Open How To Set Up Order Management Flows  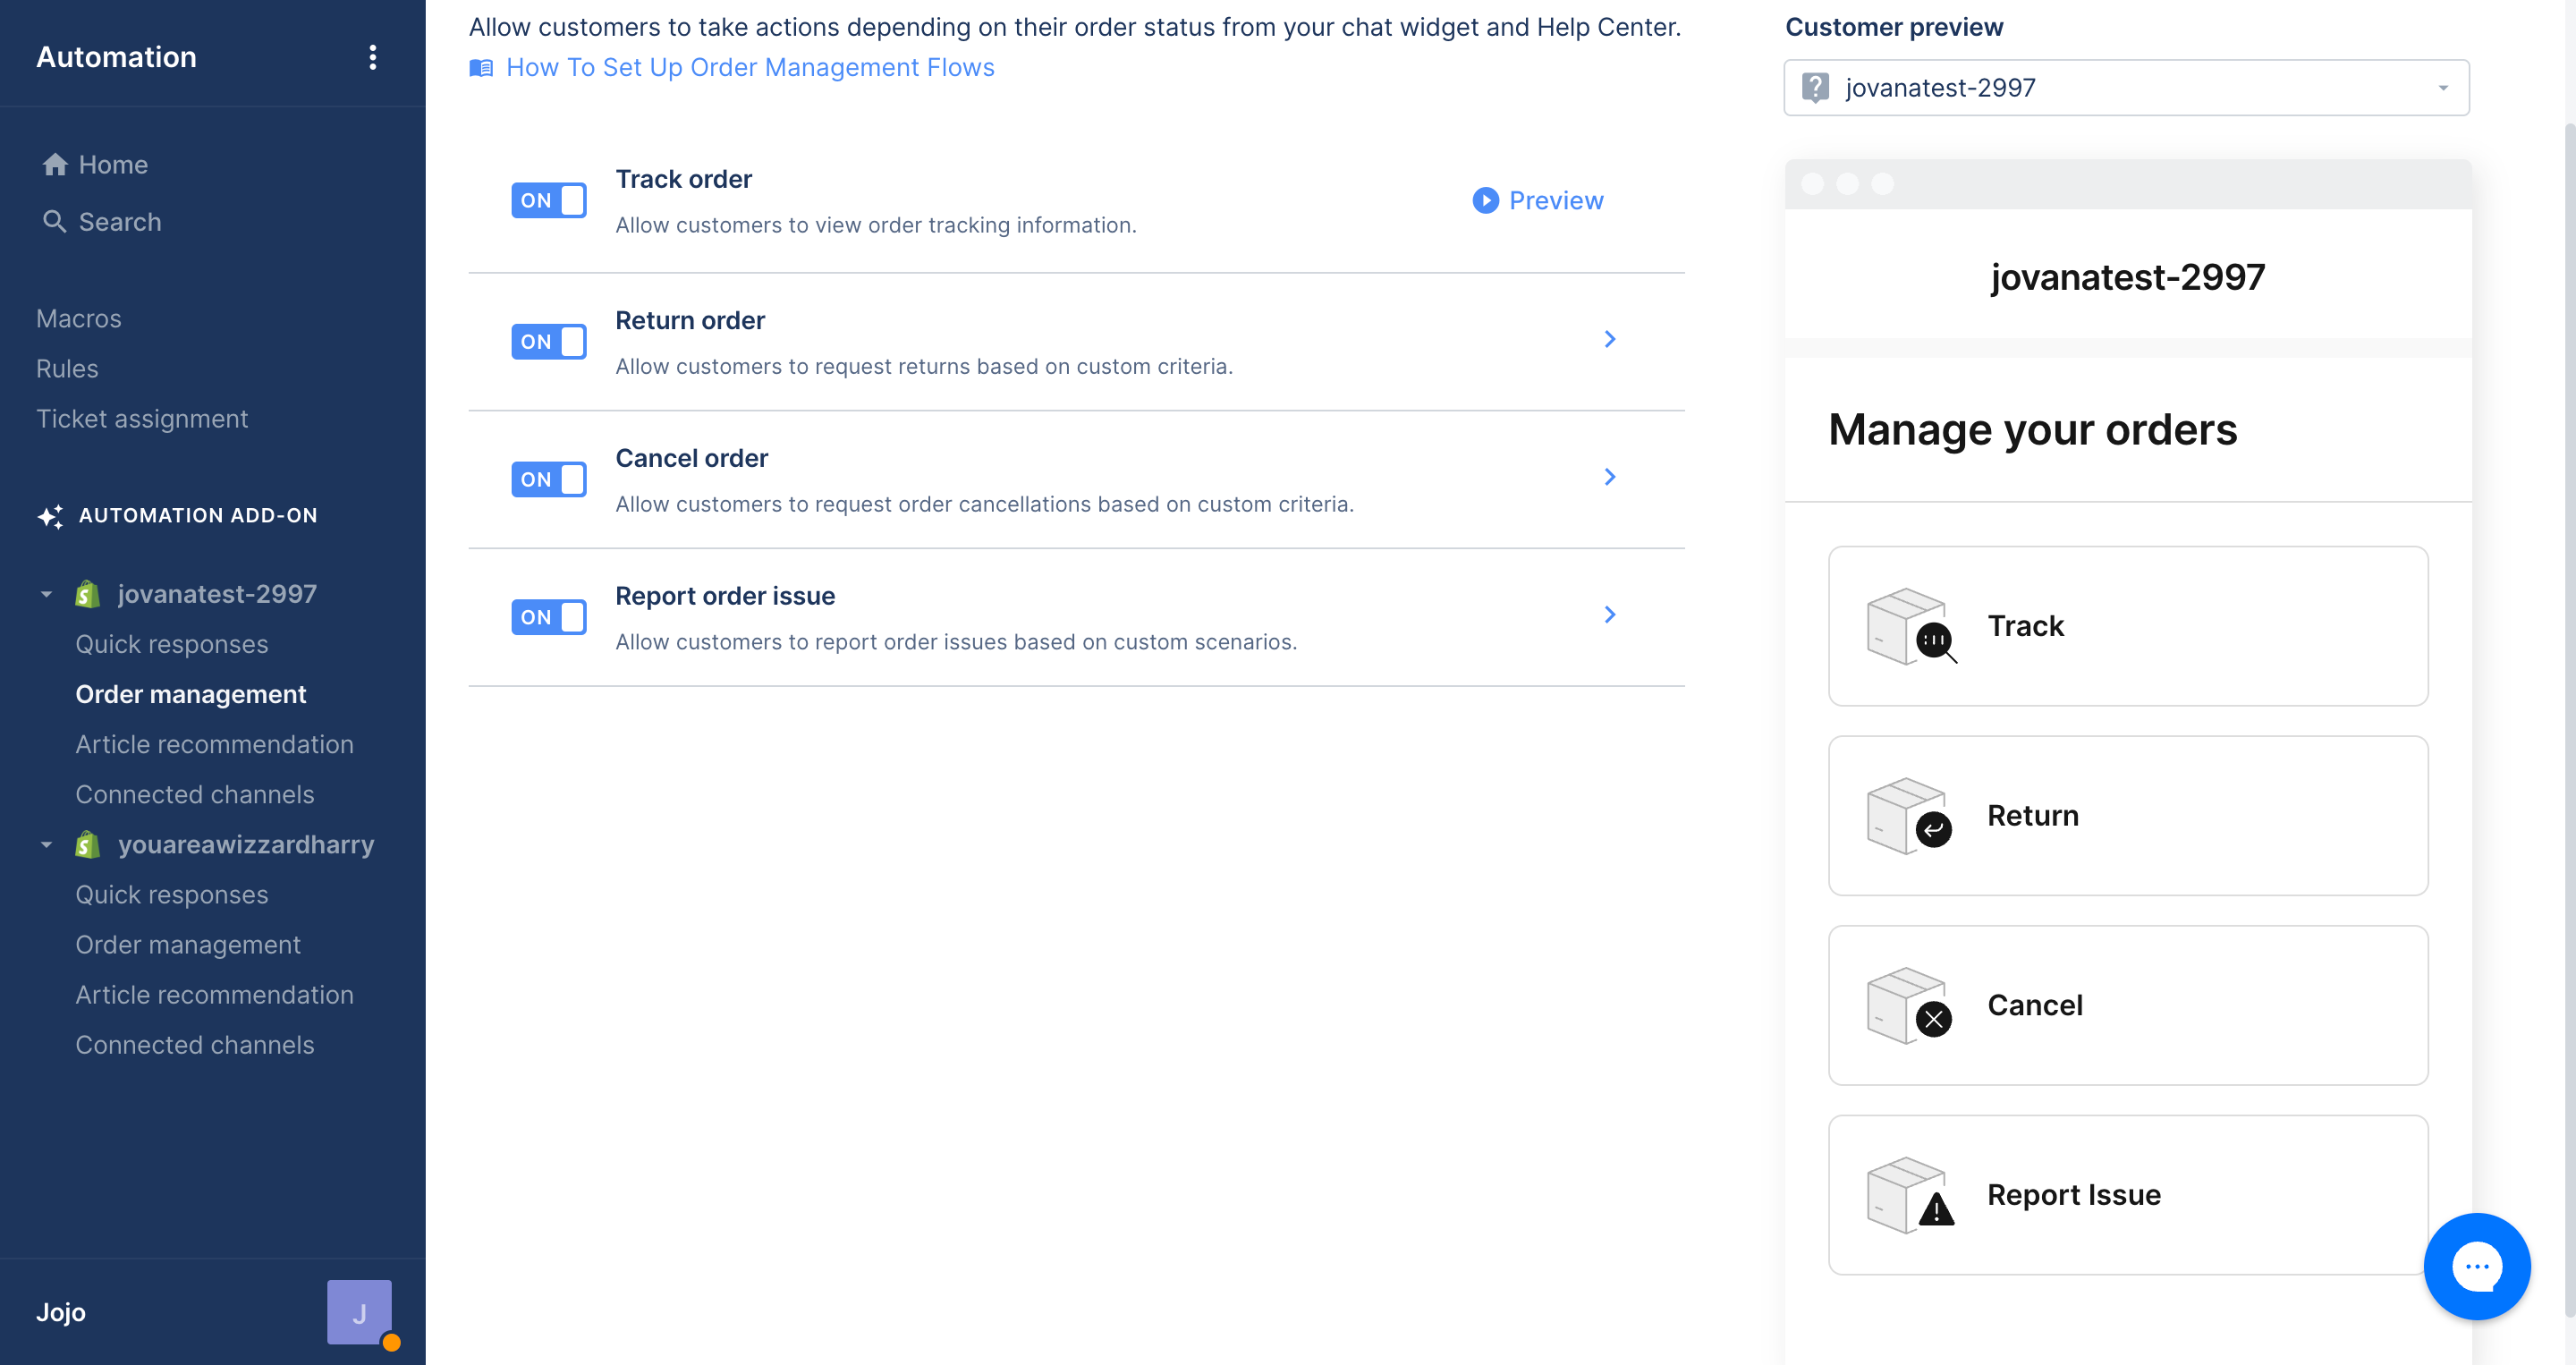[x=750, y=68]
